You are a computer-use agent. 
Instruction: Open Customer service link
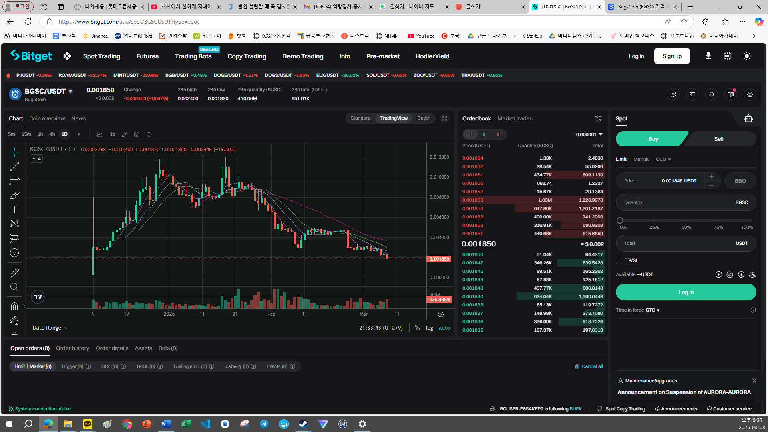730,409
